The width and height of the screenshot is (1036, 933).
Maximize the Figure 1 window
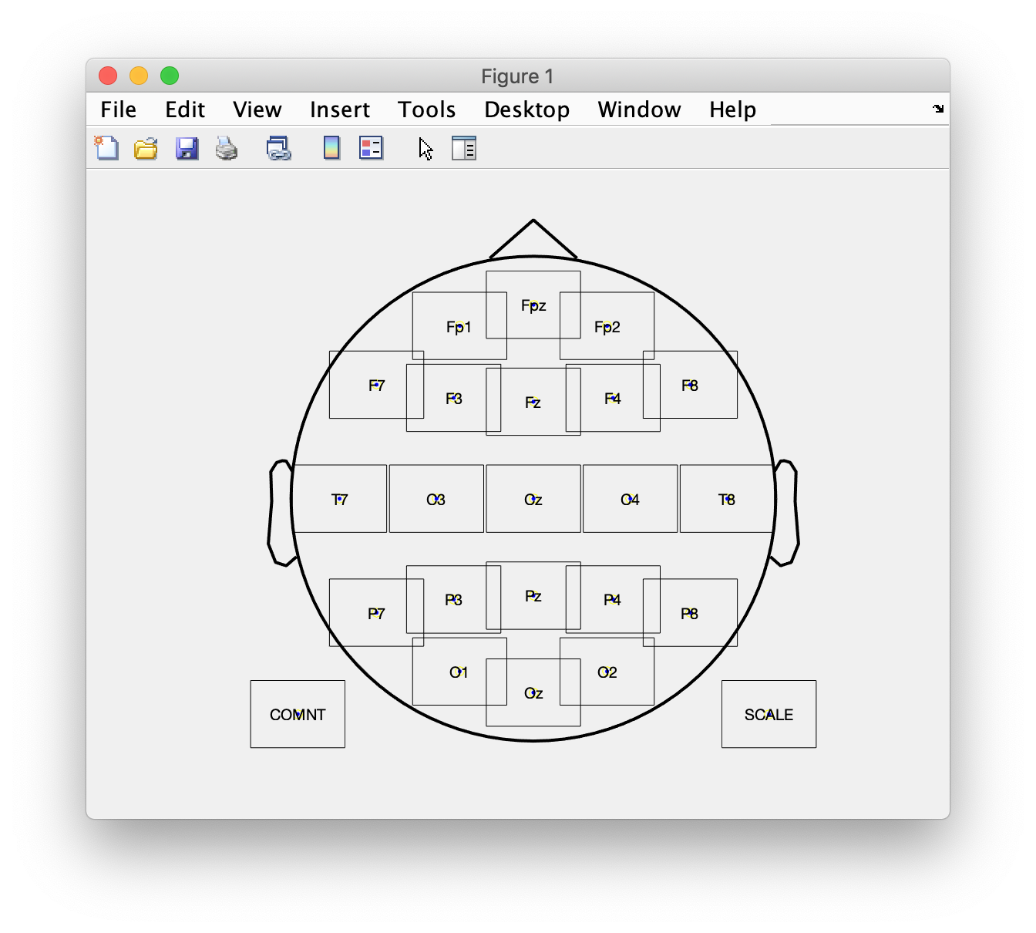[170, 76]
